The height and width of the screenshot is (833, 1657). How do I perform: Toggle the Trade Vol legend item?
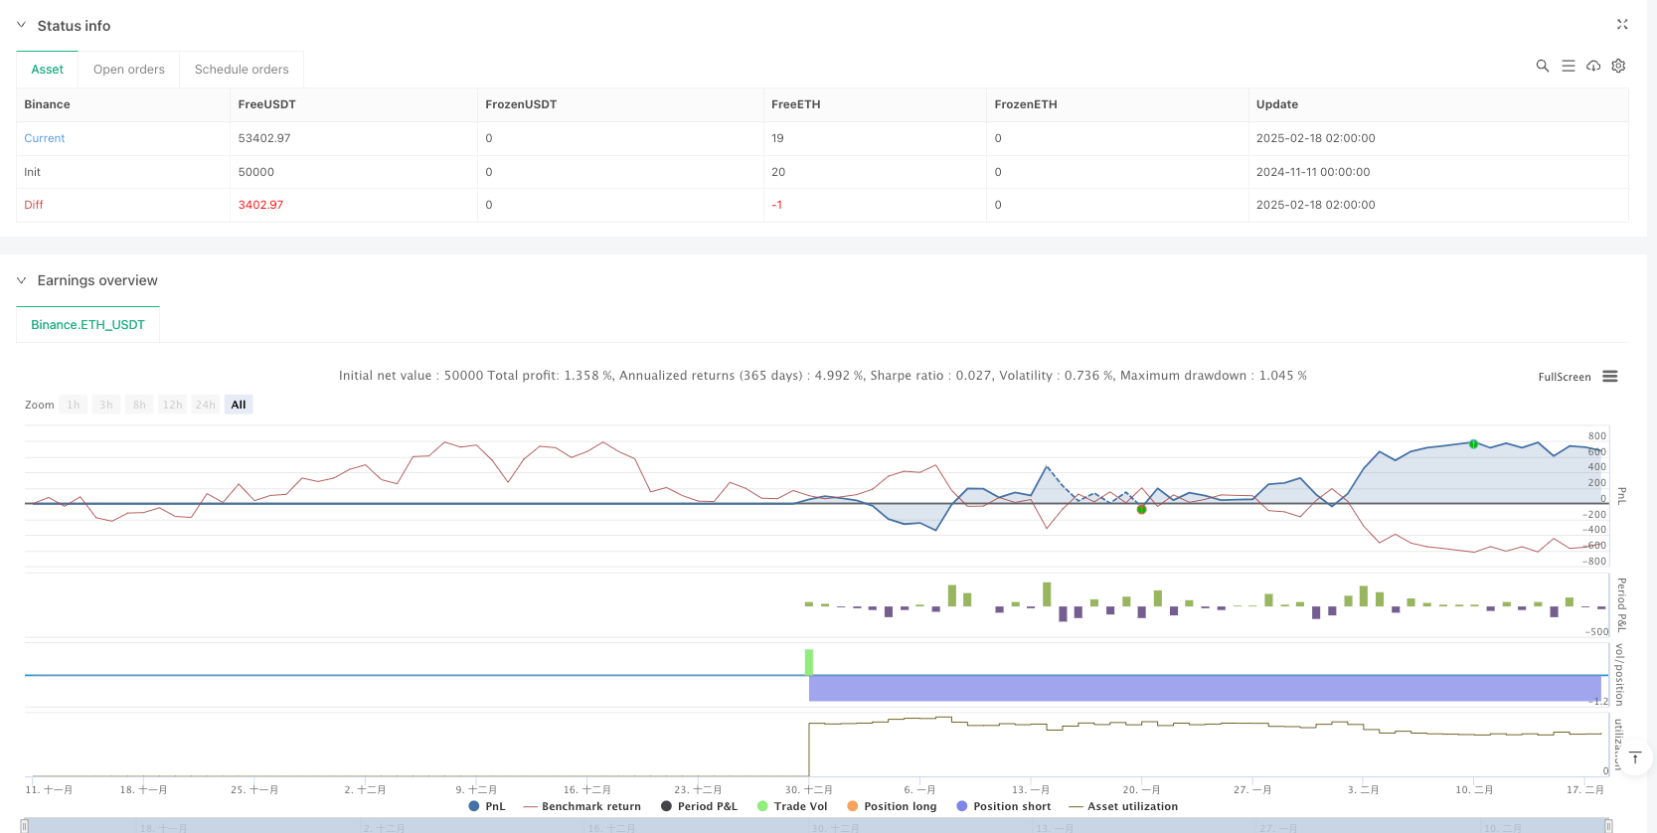792,806
